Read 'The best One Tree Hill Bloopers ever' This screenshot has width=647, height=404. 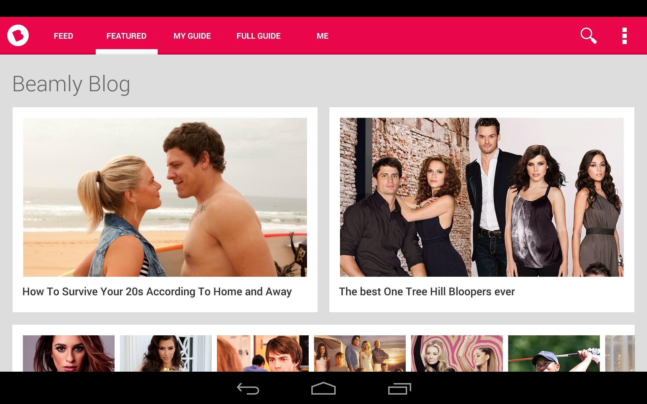pyautogui.click(x=427, y=292)
